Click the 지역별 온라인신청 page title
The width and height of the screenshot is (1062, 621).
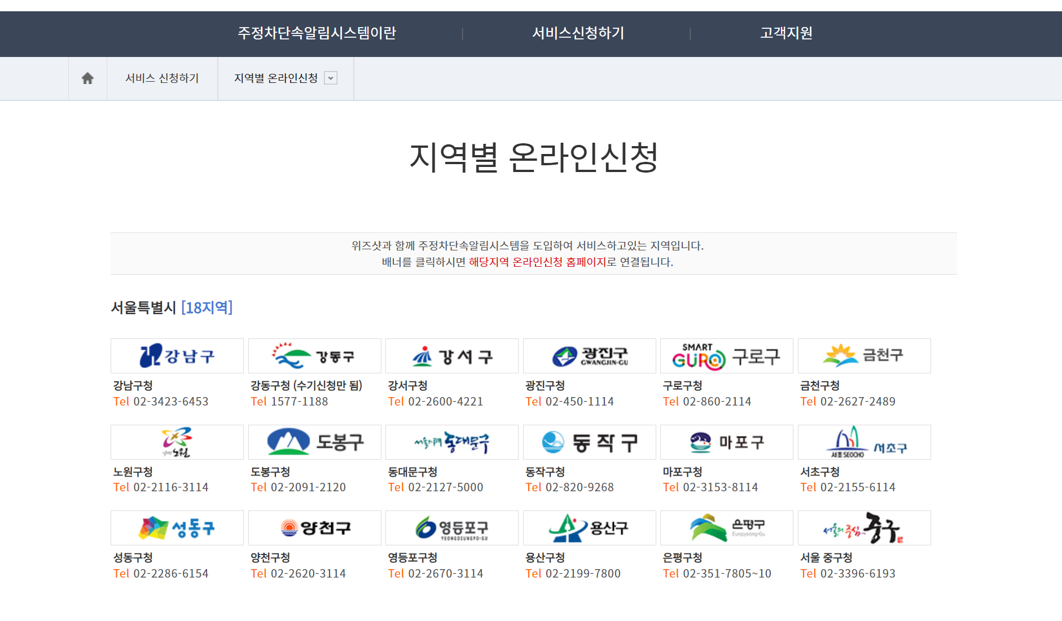(x=534, y=157)
